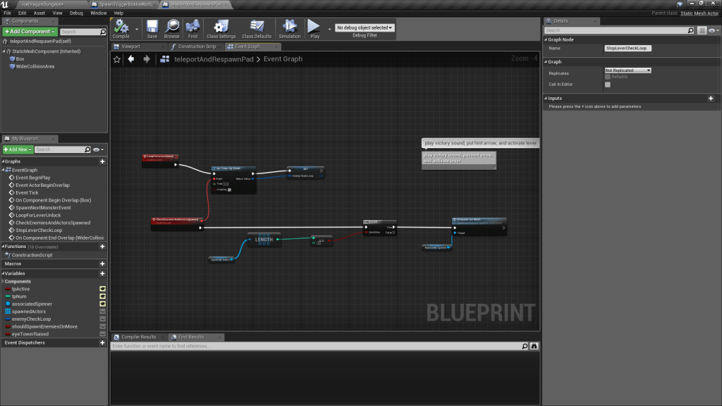Screen dimensions: 722x406
Task: Click the Compile toolbar icon
Action: (x=121, y=27)
